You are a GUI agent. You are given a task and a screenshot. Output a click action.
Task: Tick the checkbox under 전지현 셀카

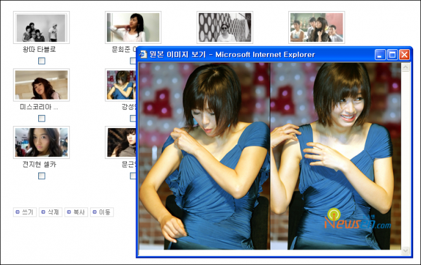click(41, 176)
